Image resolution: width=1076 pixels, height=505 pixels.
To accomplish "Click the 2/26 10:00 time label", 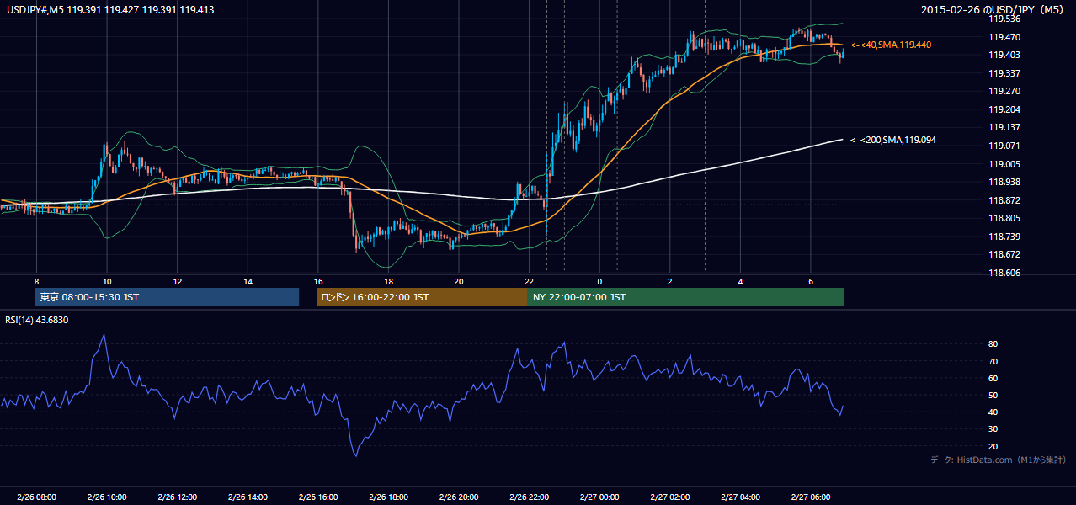I will (x=107, y=497).
